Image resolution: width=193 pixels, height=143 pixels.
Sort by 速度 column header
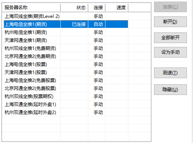[117, 8]
